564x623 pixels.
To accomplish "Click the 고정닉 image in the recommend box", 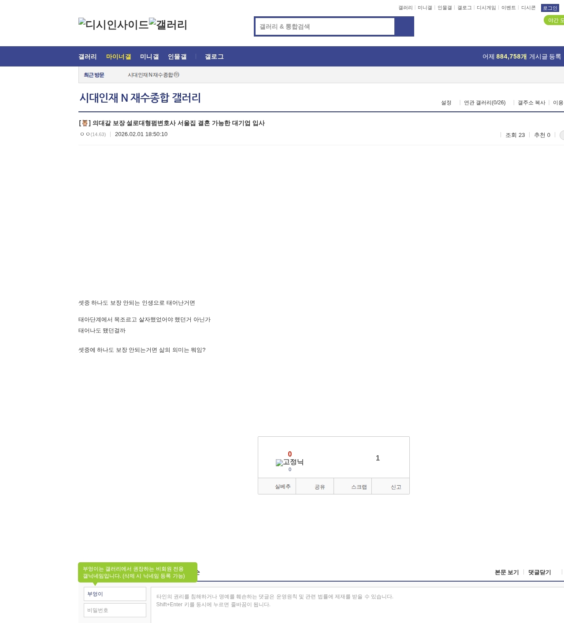I will [x=289, y=462].
